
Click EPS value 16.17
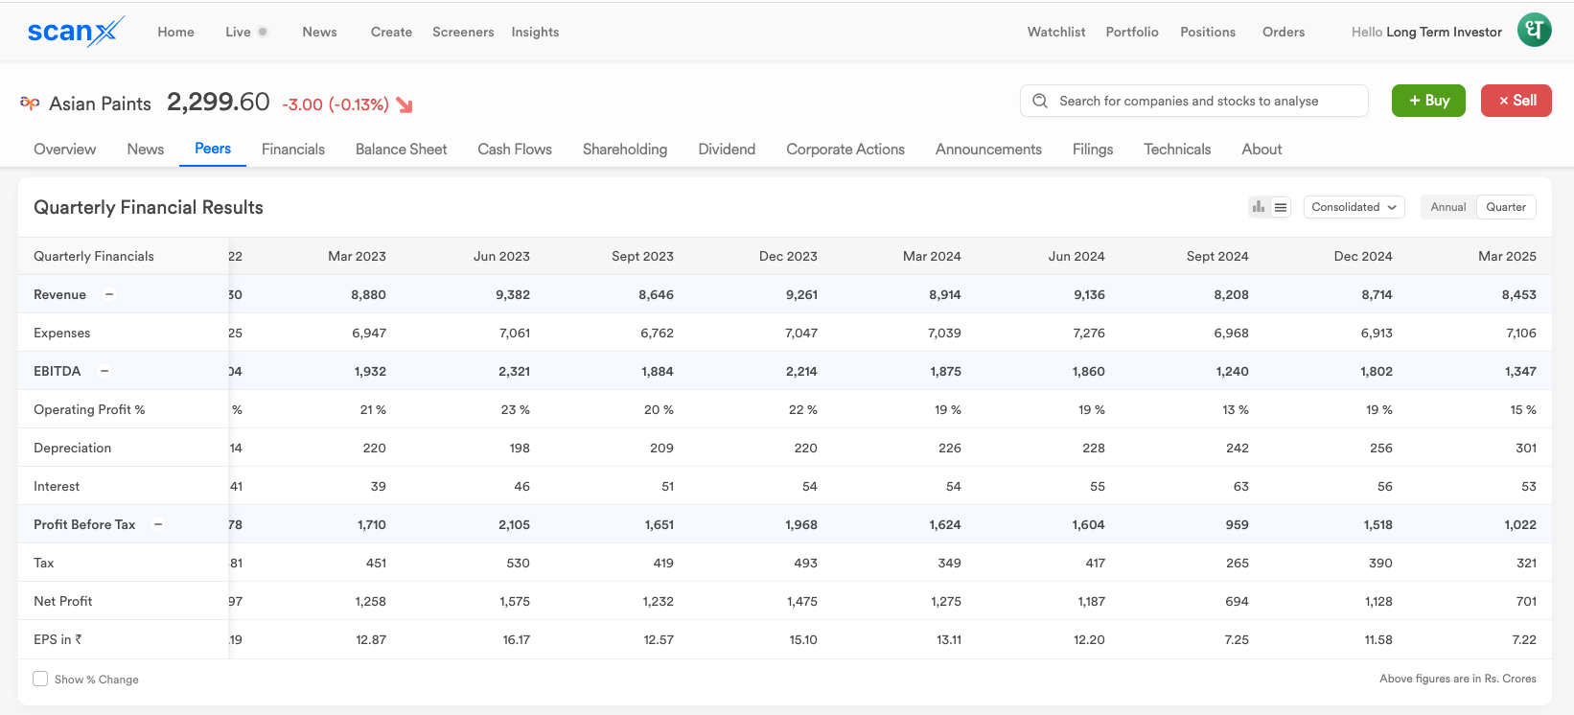(517, 639)
